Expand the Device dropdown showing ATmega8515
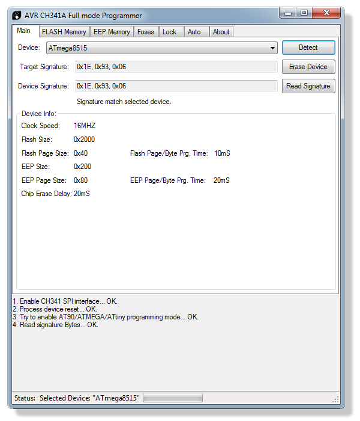Viewport: 360px width, 421px height. pyautogui.click(x=162, y=48)
